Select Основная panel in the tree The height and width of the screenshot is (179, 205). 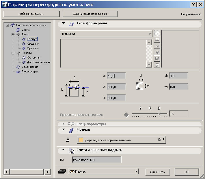tap(33, 58)
